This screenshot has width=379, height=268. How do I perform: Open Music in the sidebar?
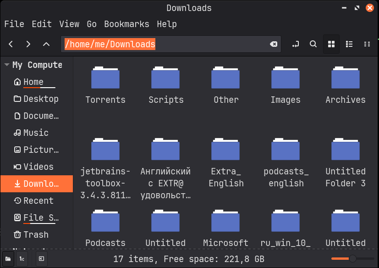(x=37, y=133)
